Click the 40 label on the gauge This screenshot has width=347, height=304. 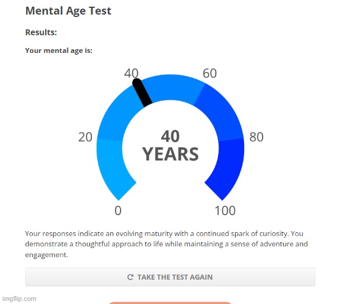[x=131, y=73]
